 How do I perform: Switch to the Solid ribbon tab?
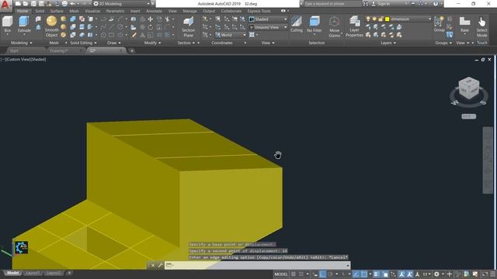pos(40,11)
